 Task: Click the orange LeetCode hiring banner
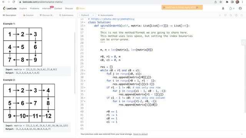coord(182,7)
